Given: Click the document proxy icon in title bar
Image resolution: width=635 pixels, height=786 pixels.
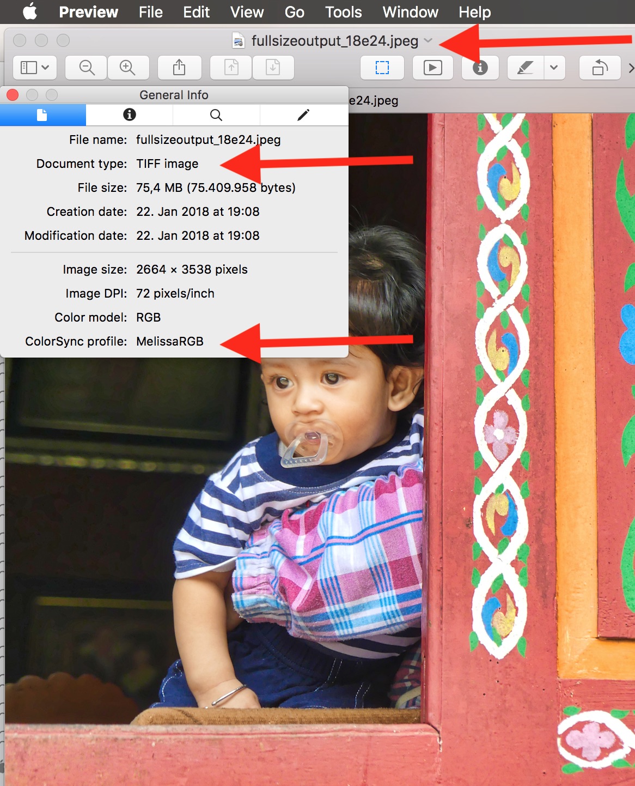Looking at the screenshot, I should (238, 40).
